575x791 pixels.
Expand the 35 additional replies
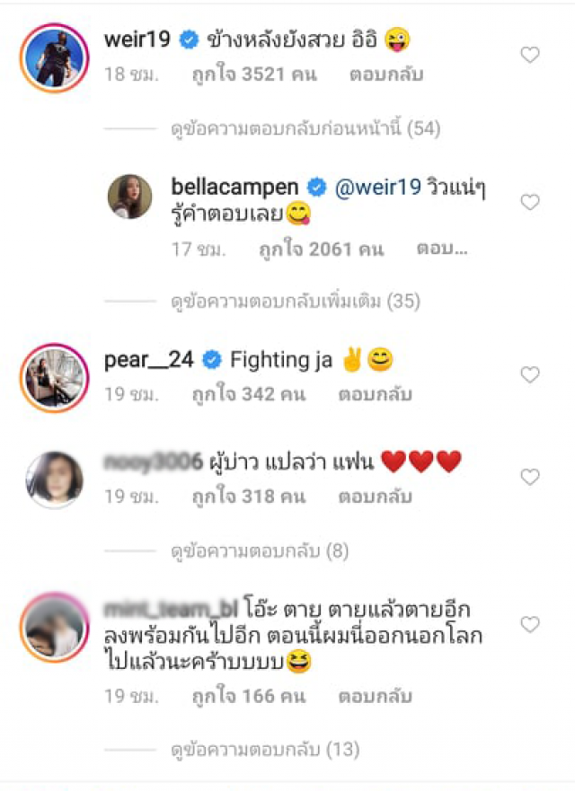click(x=296, y=302)
